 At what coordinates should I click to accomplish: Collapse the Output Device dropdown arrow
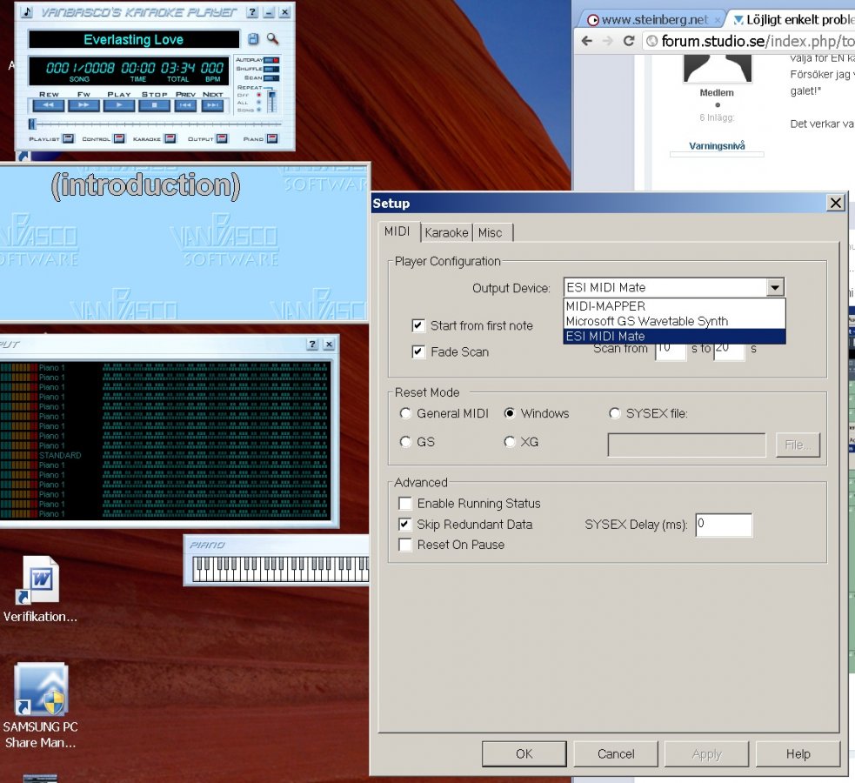[775, 287]
